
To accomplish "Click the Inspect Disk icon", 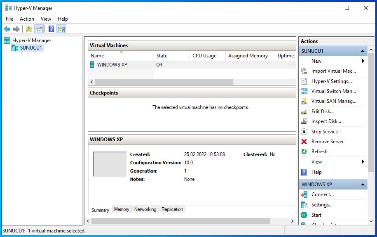I will 304,121.
